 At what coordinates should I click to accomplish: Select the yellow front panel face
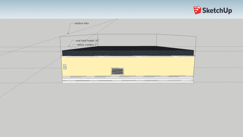[x=155, y=66]
